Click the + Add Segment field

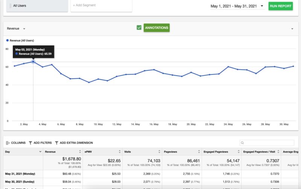[101, 5]
